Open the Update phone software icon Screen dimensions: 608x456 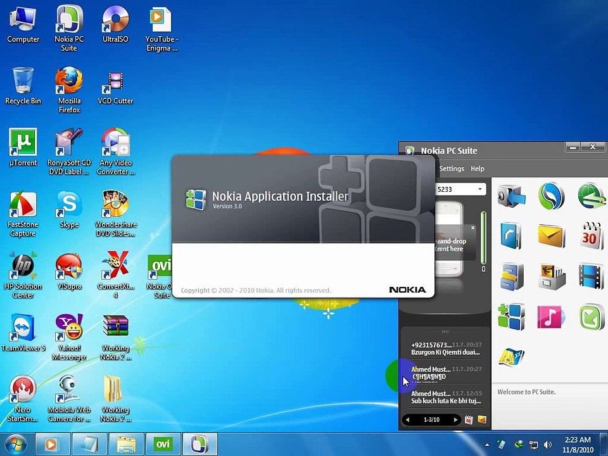(592, 317)
